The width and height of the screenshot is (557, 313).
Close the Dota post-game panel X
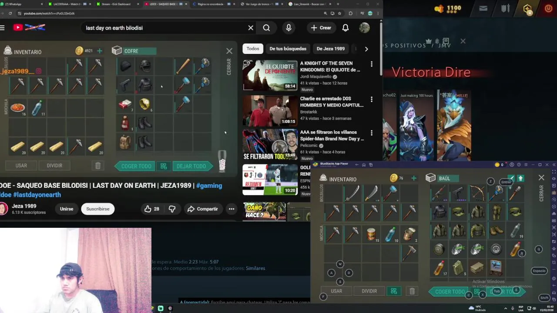click(463, 41)
